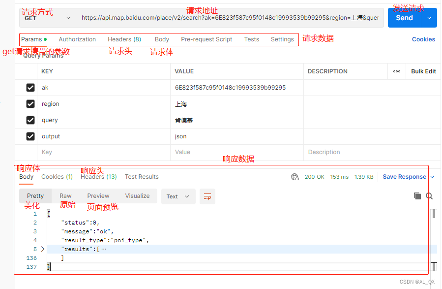
Task: Open the response Headers (13) tab
Action: point(99,177)
